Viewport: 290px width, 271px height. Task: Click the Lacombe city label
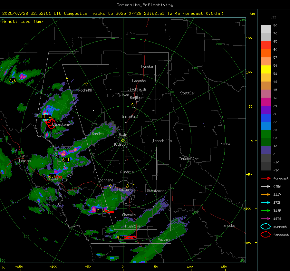pos(139,81)
